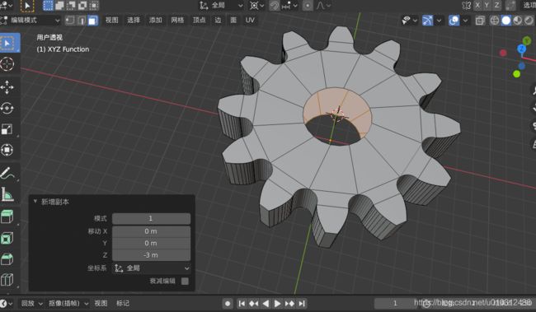Enable edge select mode
The image size is (536, 312).
coord(82,21)
